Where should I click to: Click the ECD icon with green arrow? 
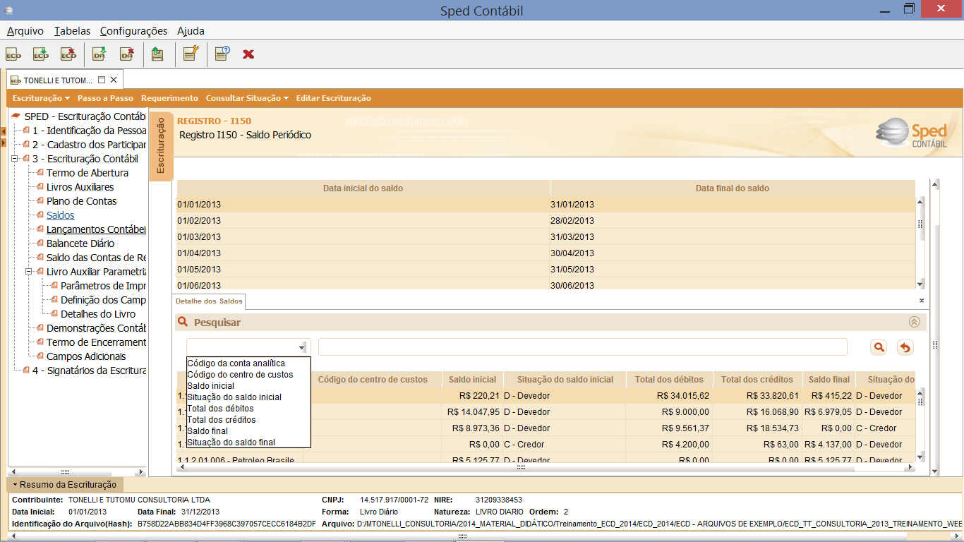click(41, 54)
